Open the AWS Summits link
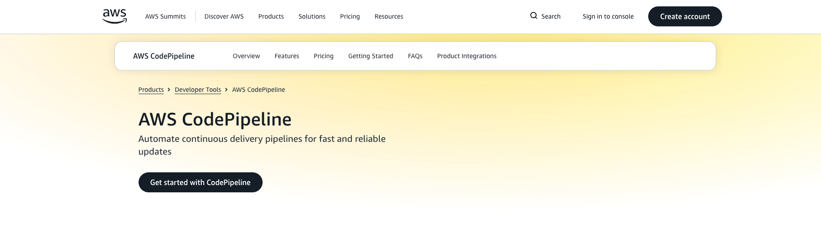Screen dimensions: 821x236 [165, 16]
